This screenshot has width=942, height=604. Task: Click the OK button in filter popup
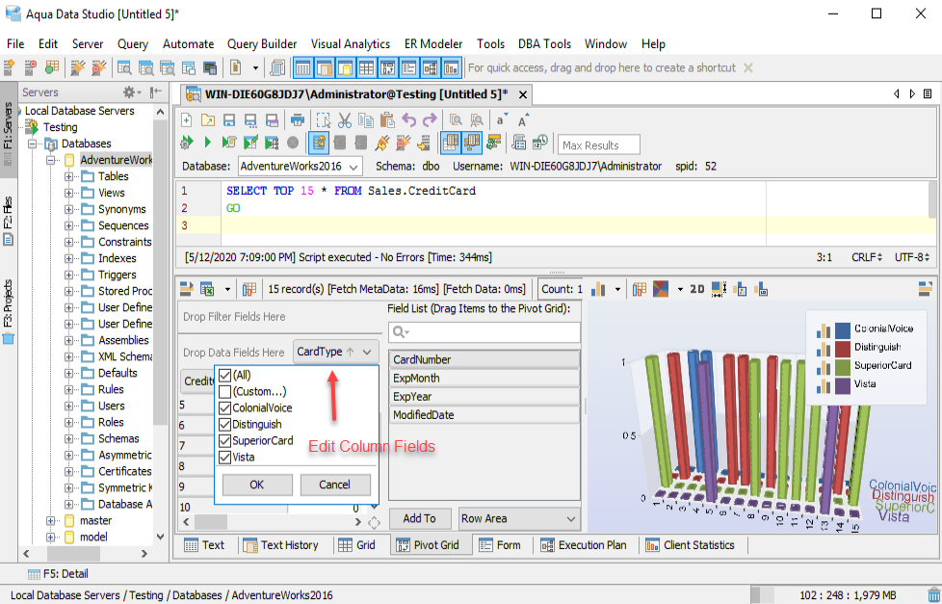257,485
